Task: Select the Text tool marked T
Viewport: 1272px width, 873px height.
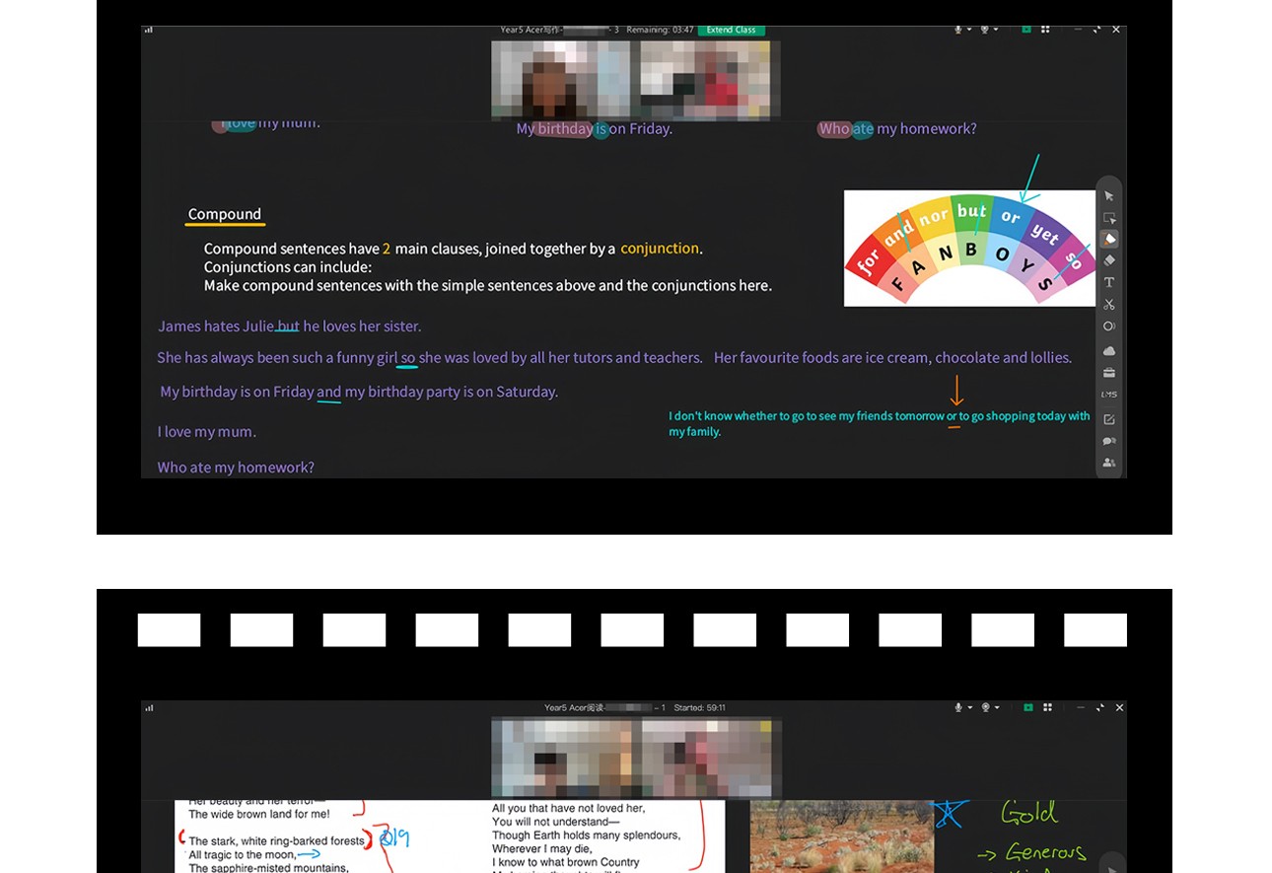Action: (x=1109, y=282)
